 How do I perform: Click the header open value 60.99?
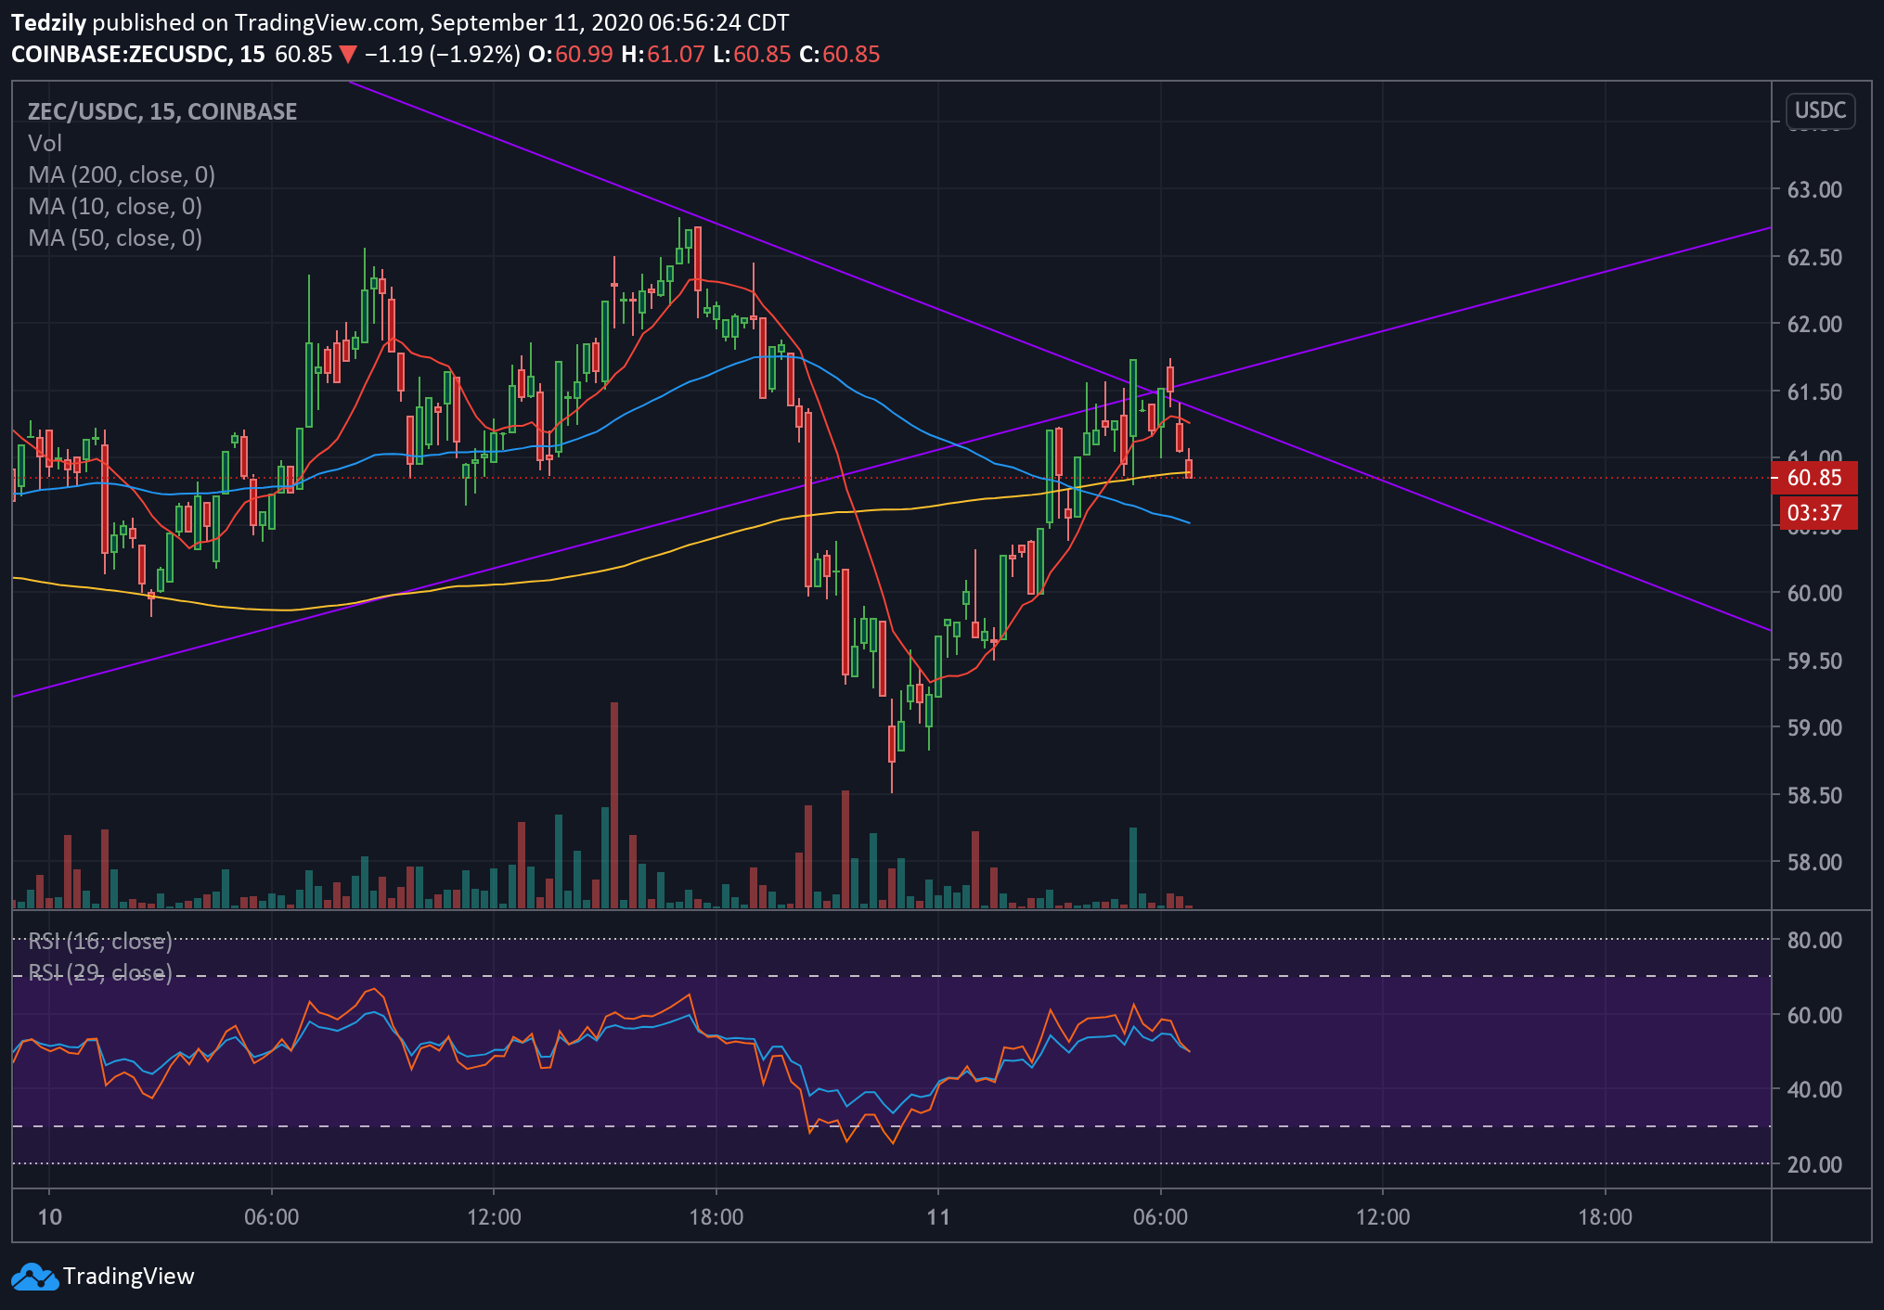click(584, 54)
